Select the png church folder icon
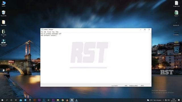The height and width of the screenshot is (102, 182). [176, 43]
